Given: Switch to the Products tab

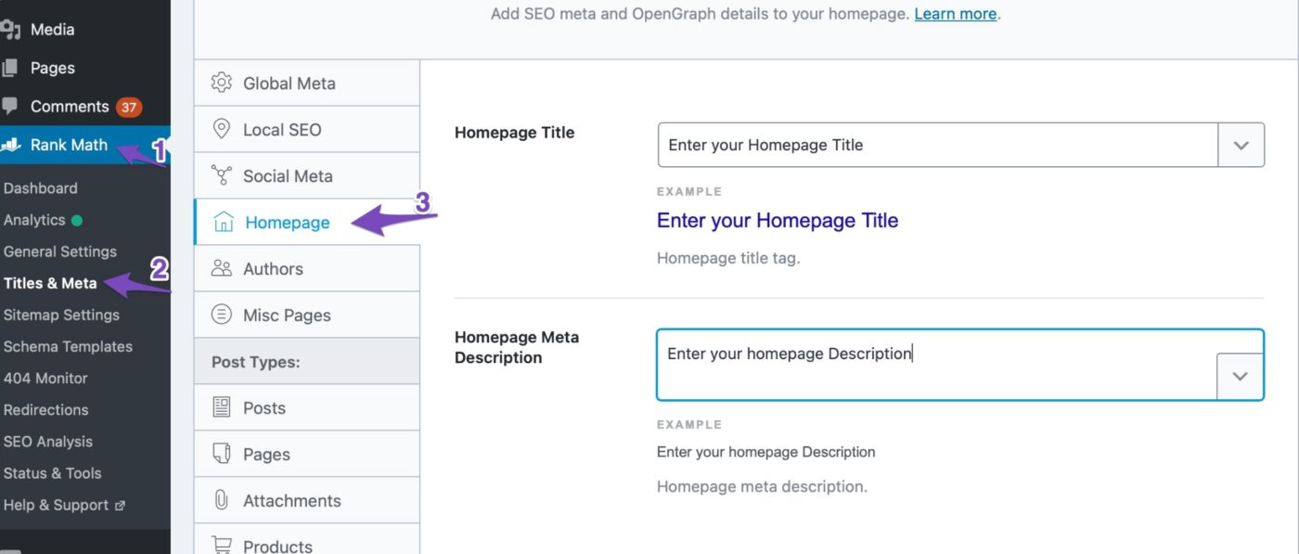Looking at the screenshot, I should [277, 546].
